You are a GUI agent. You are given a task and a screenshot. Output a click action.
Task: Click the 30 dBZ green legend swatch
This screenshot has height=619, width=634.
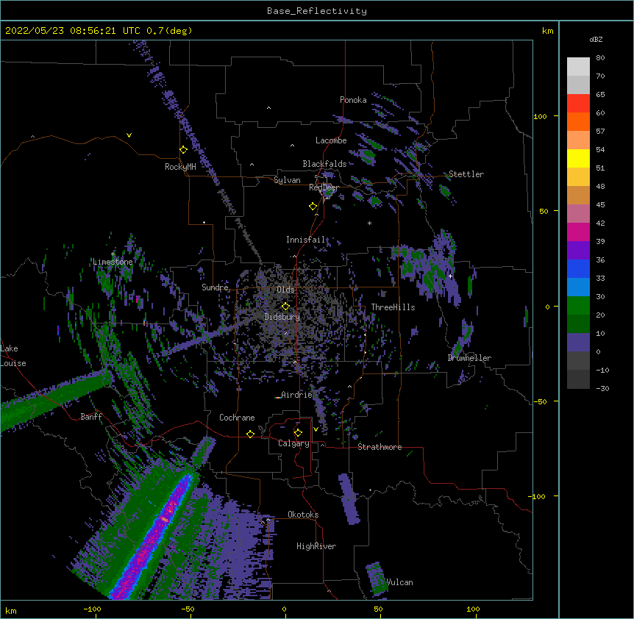[x=578, y=305]
